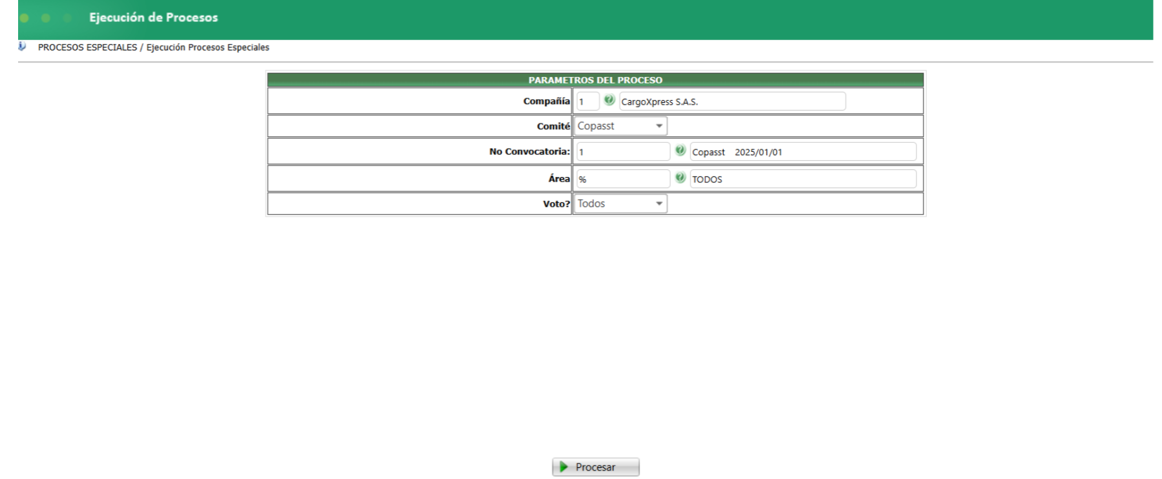Viewport: 1162px width, 479px height.
Task: Click the PARAMETROS DEL PROCESO header
Action: coord(595,80)
